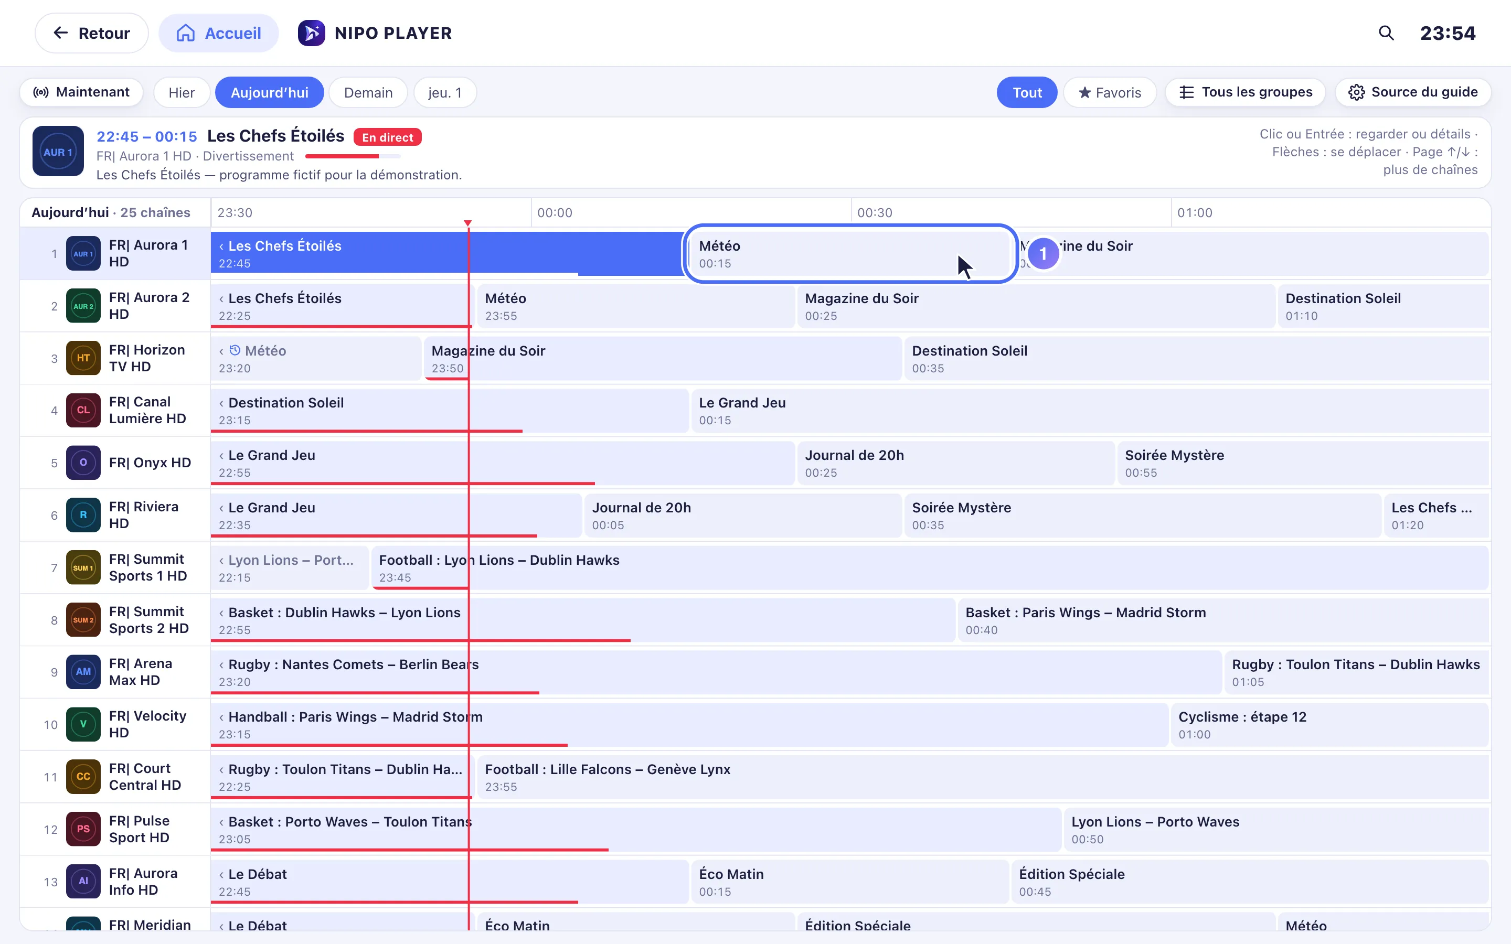This screenshot has width=1511, height=944.
Task: Select the jeu. 1 day tab
Action: pos(444,92)
